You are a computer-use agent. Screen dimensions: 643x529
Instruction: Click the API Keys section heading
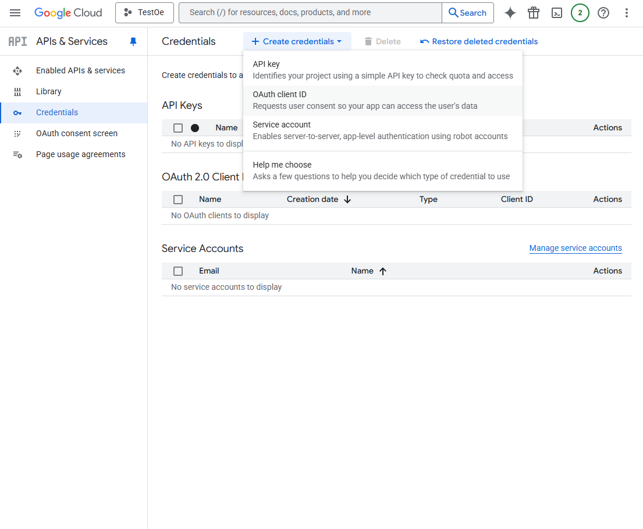(182, 105)
